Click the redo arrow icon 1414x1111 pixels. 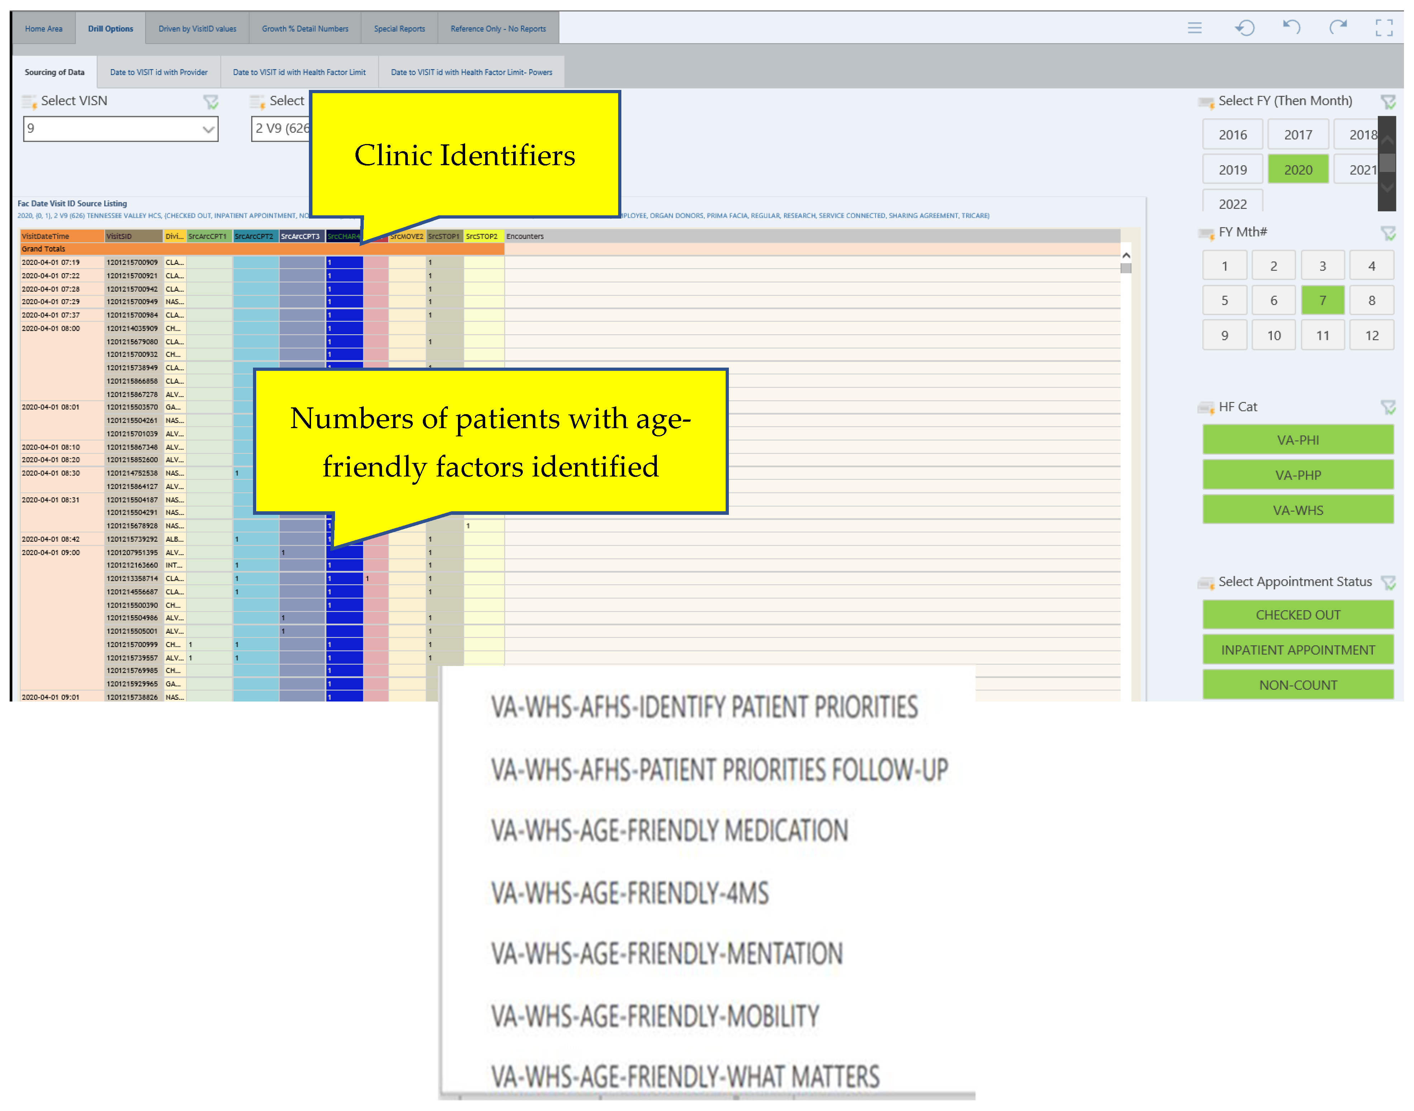pos(1337,27)
